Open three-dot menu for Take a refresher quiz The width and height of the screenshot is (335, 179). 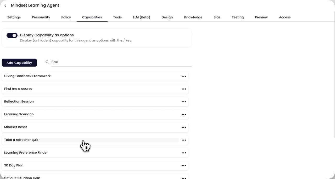[184, 140]
